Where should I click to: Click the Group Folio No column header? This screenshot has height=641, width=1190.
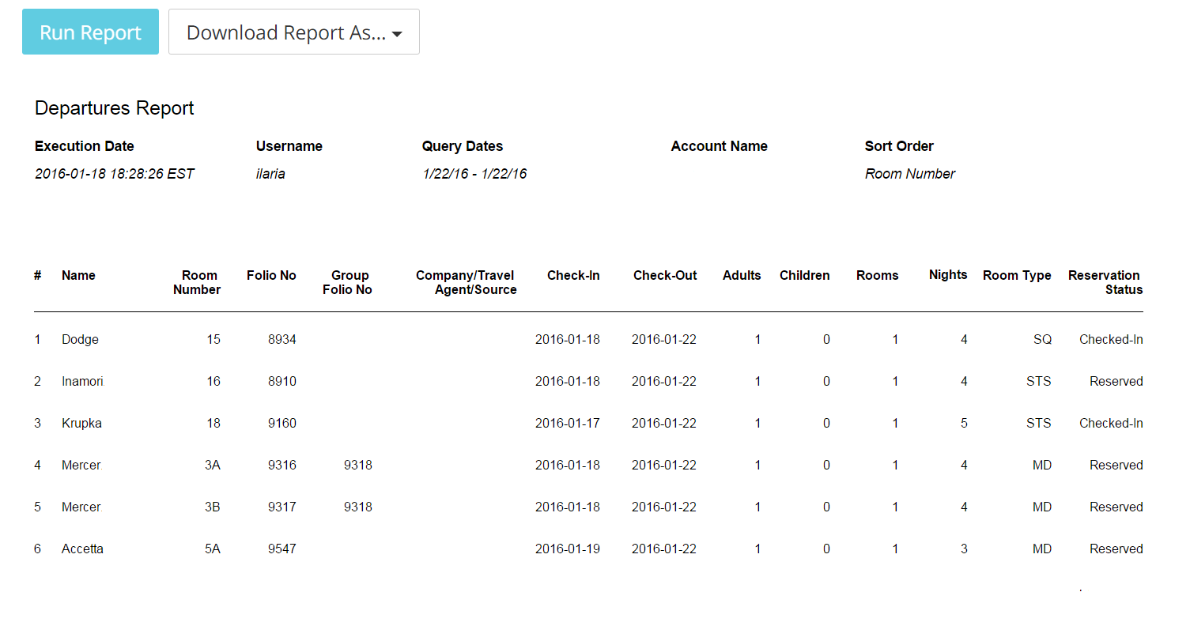coord(347,283)
